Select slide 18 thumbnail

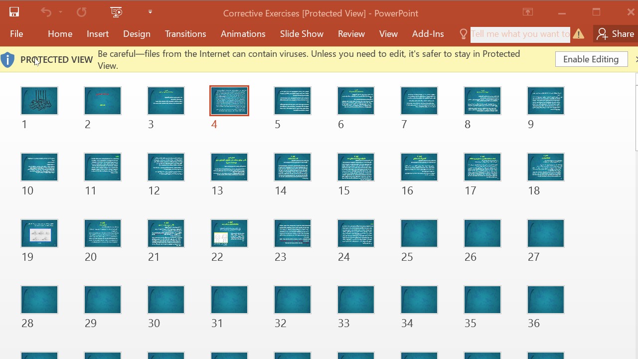pos(546,167)
